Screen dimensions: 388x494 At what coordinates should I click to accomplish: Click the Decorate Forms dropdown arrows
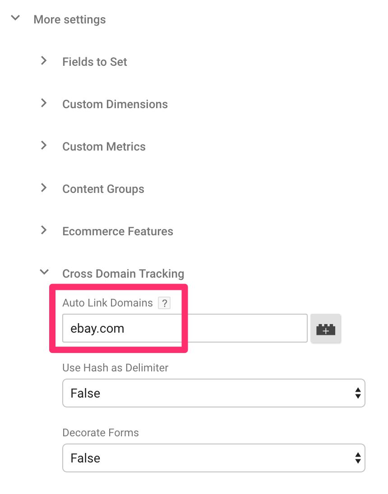click(x=358, y=458)
